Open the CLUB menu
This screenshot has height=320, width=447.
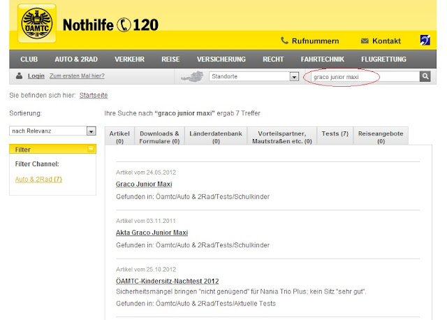tap(29, 59)
